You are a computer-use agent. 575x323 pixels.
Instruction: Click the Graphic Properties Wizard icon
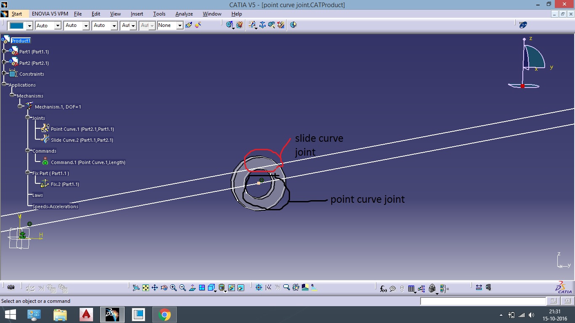[198, 25]
